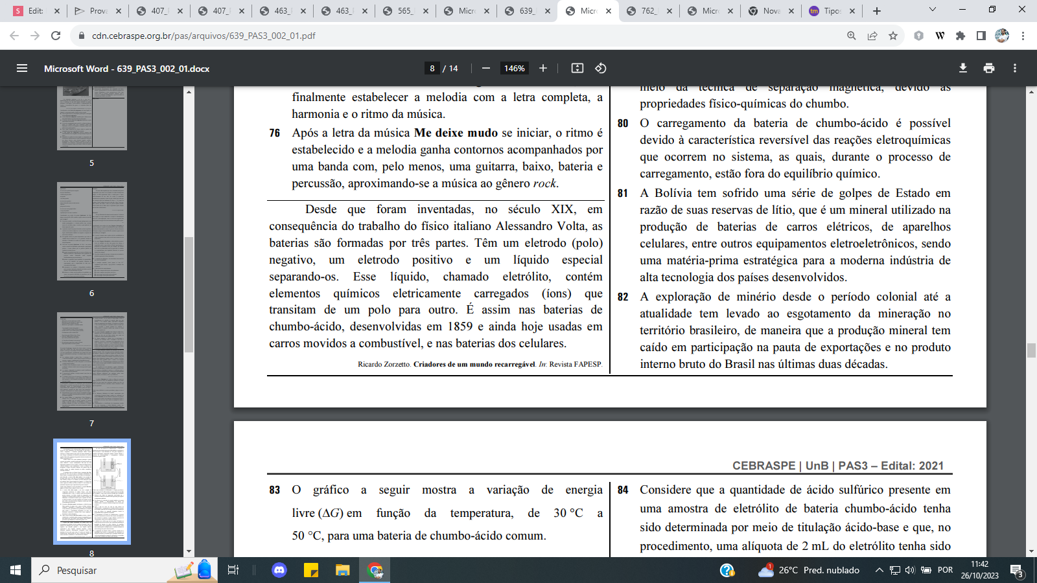Click the battery icon in system tray

click(x=926, y=570)
